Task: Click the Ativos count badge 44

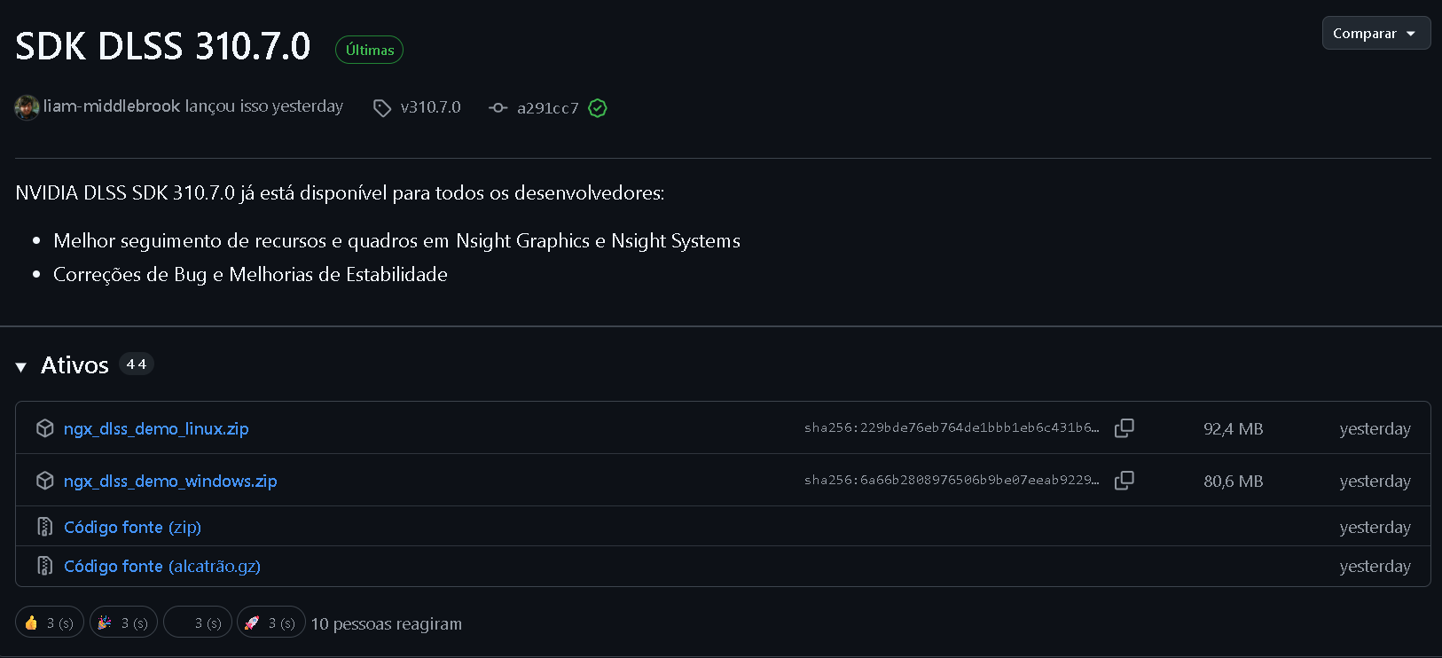Action: tap(137, 364)
